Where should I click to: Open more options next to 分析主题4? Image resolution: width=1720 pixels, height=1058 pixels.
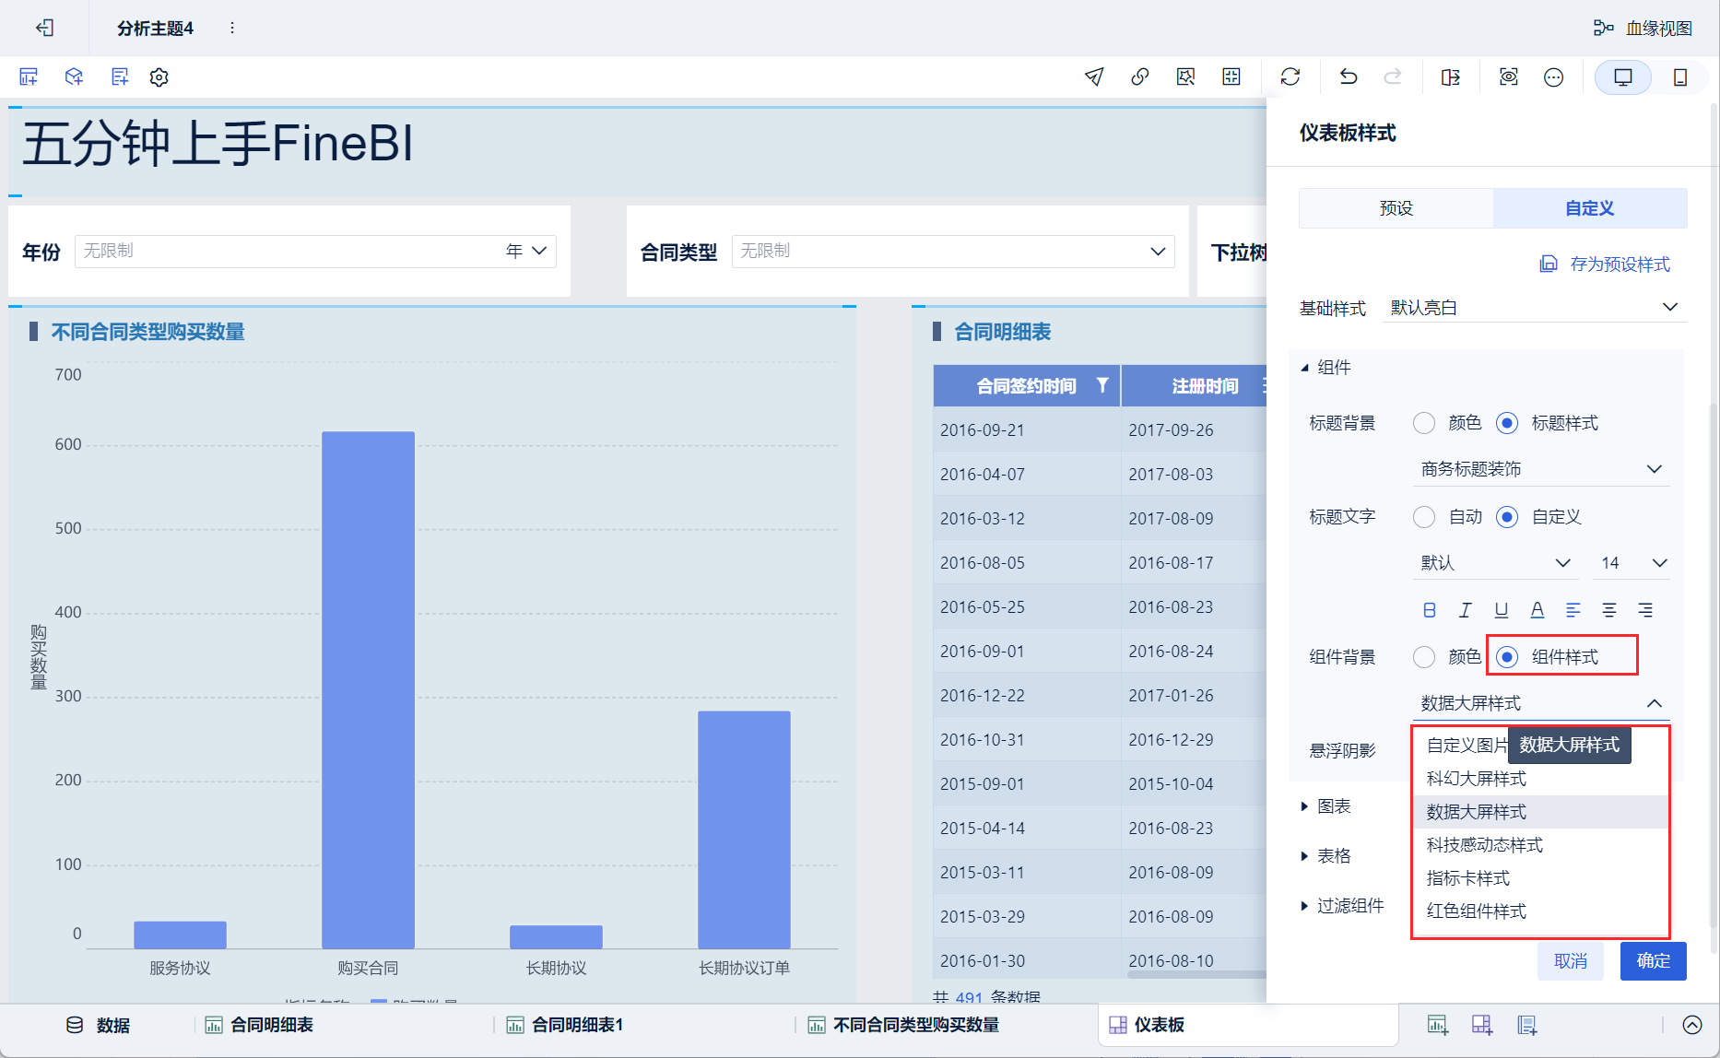(x=232, y=28)
